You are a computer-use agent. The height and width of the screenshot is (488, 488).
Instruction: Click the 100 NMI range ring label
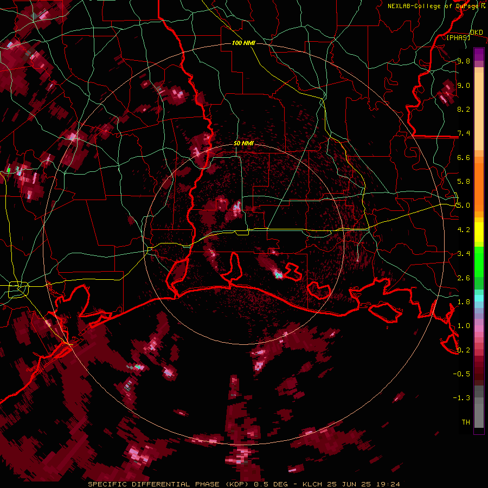243,43
